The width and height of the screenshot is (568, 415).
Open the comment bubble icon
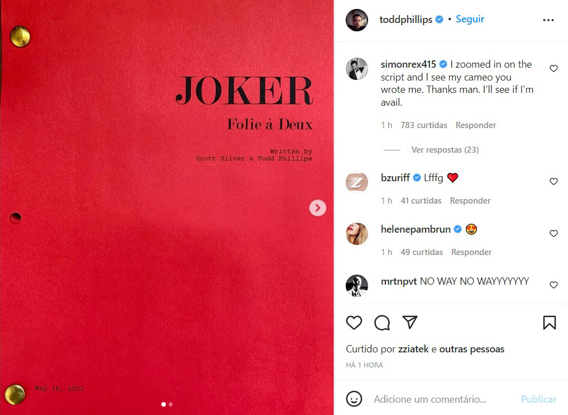tap(382, 323)
